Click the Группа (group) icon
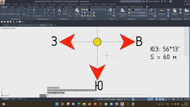Image resolution: width=190 pixels, height=107 pixels. pyautogui.click(x=151, y=12)
